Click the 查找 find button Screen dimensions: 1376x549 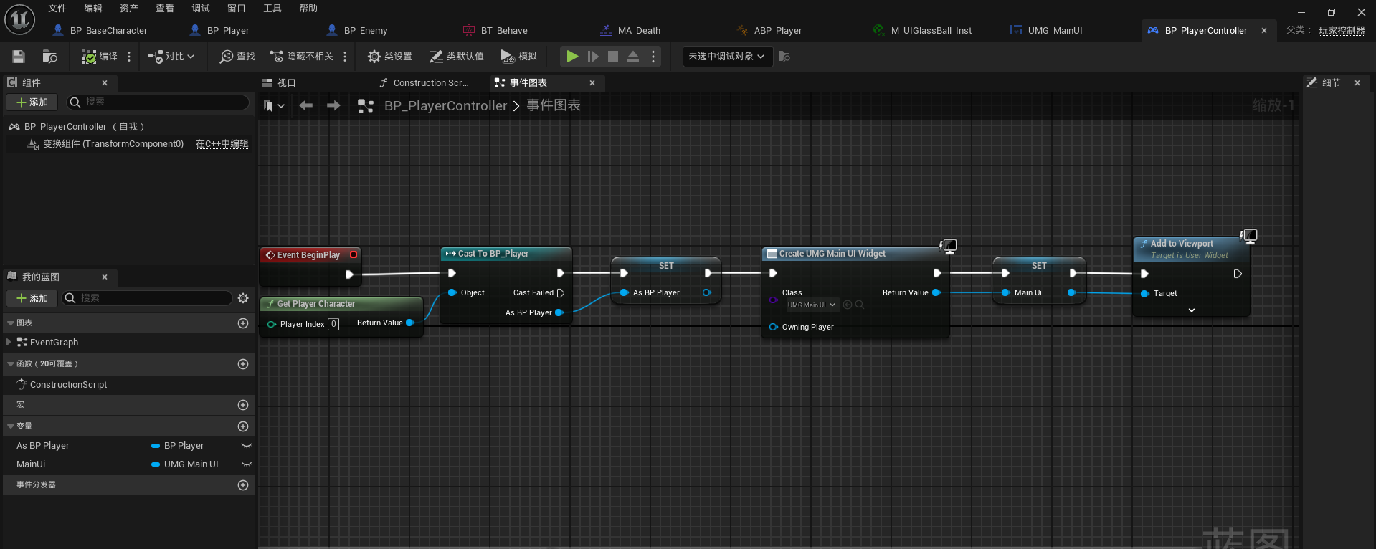point(237,57)
